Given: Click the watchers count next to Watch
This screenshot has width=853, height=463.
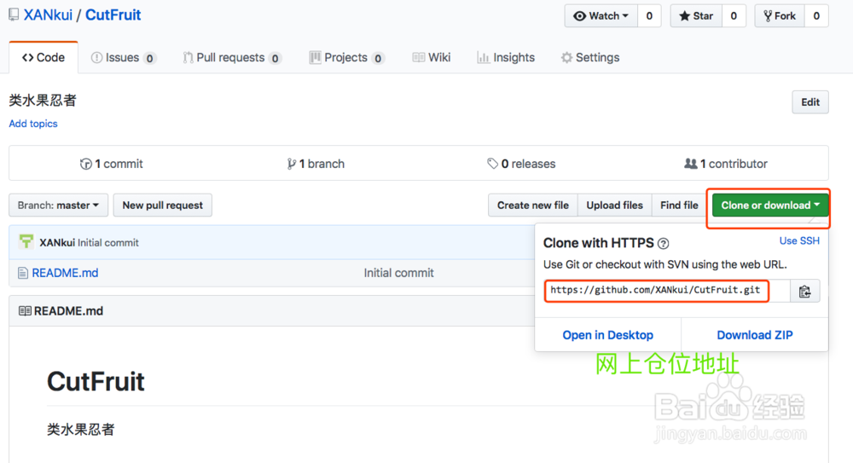Looking at the screenshot, I should 649,16.
